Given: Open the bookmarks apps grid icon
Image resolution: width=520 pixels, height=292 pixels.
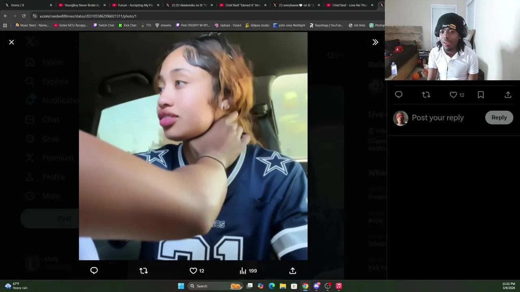Looking at the screenshot, I should (x=5, y=25).
